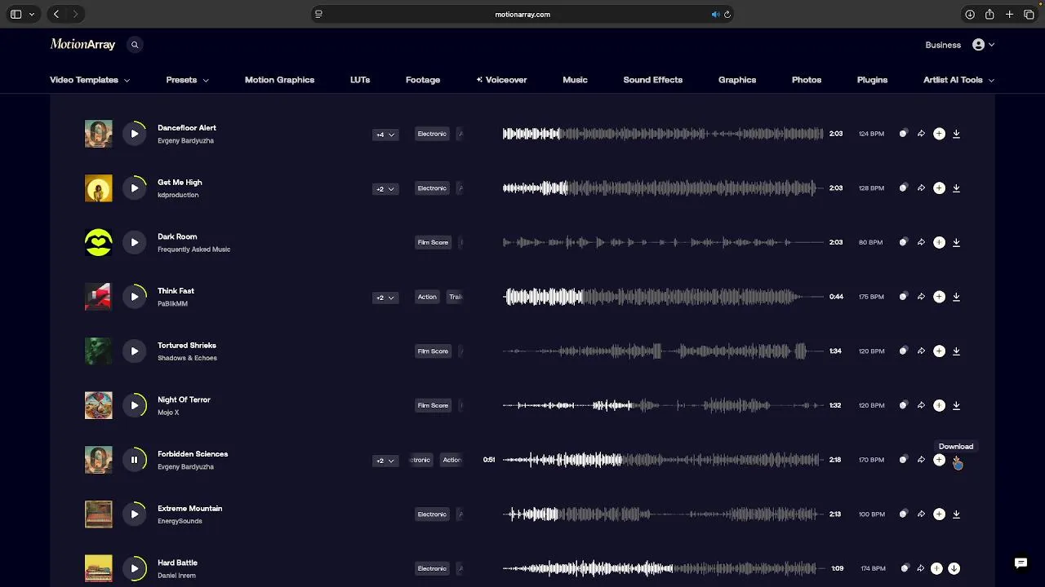This screenshot has height=587, width=1045.
Task: Share the Think Fast track
Action: 921,297
